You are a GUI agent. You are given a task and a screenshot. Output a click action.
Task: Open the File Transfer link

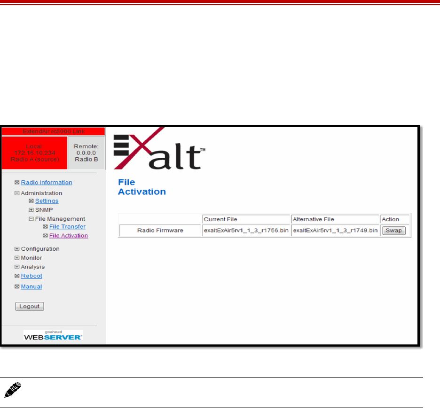67,227
